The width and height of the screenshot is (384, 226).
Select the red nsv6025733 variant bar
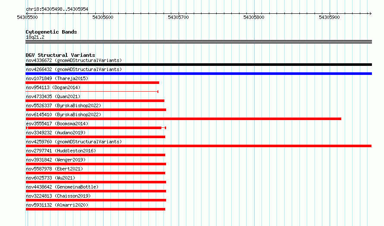pos(96,182)
